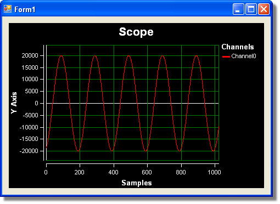
Task: Click the 10000 y-axis value
Action: point(30,79)
